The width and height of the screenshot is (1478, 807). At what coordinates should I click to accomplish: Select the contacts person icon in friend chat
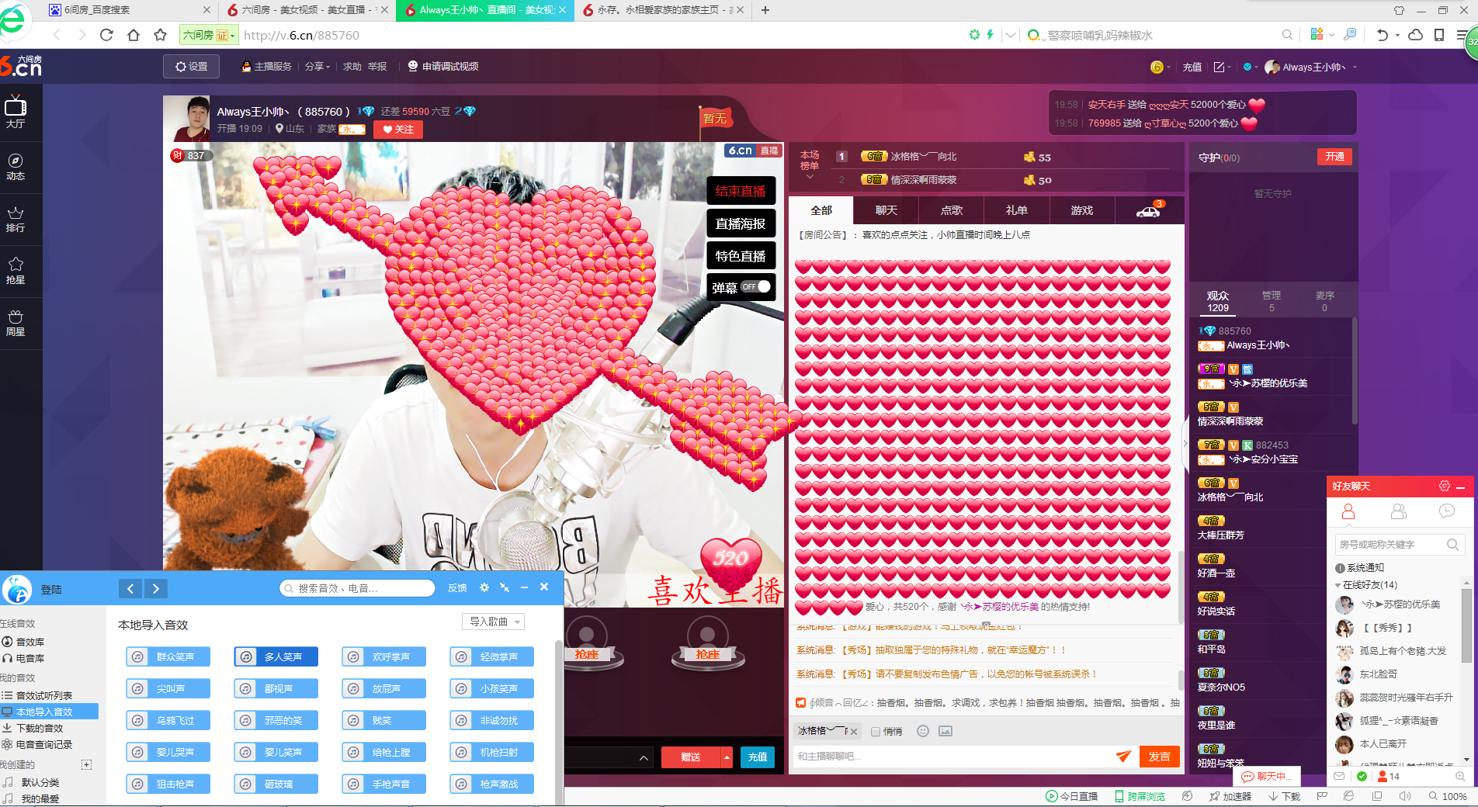(x=1348, y=511)
